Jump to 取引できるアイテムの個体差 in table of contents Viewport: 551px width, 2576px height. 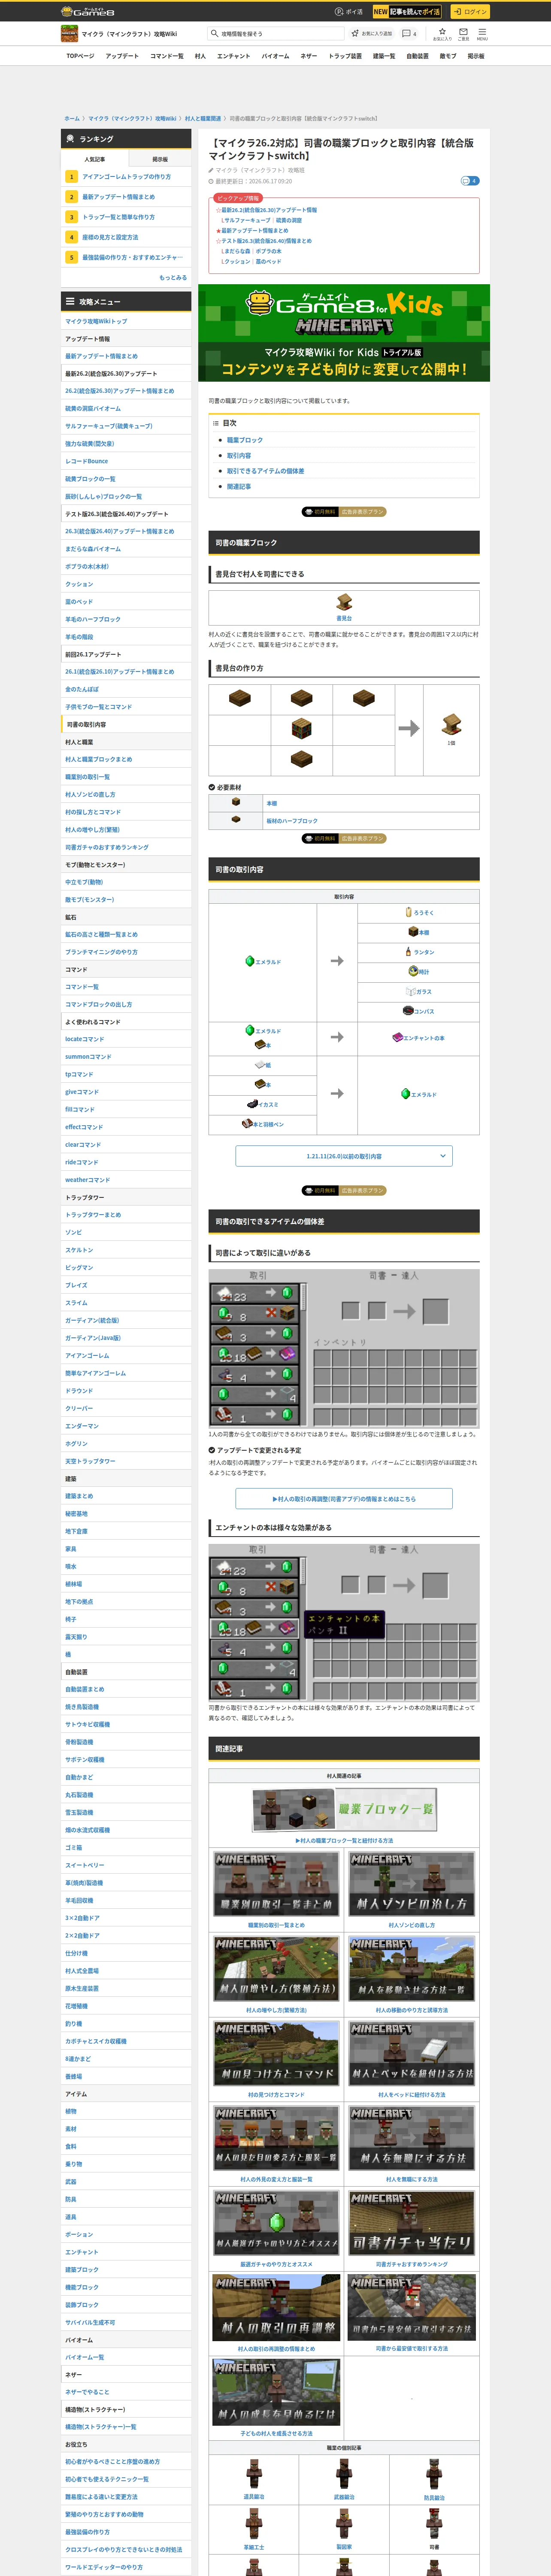(265, 471)
